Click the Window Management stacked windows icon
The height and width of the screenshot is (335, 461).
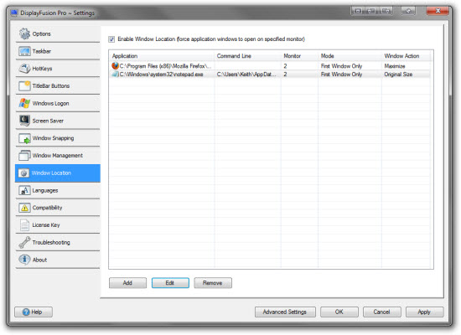[x=24, y=155]
